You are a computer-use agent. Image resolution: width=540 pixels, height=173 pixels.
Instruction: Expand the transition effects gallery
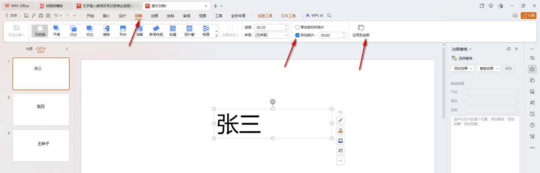(217, 36)
